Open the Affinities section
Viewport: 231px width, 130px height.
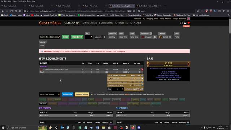tap(121, 23)
